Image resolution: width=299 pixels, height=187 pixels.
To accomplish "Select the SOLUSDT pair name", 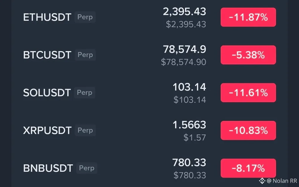I will (47, 93).
